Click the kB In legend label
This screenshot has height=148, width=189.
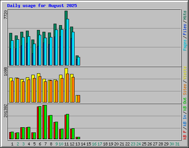click(185, 120)
